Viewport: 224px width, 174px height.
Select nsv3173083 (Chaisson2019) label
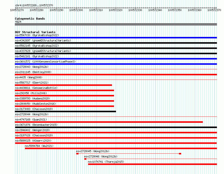(x=34, y=109)
